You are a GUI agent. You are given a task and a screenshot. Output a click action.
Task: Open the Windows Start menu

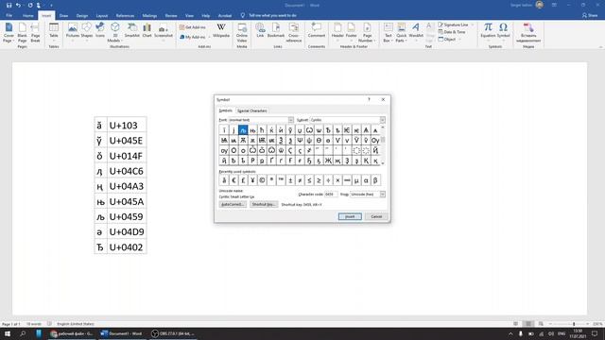8,333
